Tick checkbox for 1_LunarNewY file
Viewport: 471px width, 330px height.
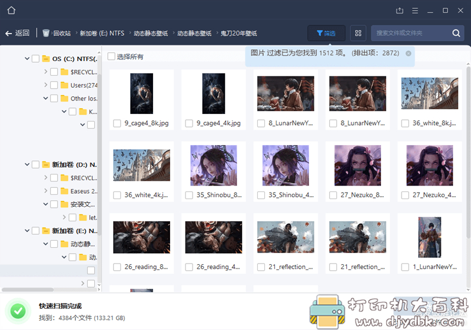[405, 267]
